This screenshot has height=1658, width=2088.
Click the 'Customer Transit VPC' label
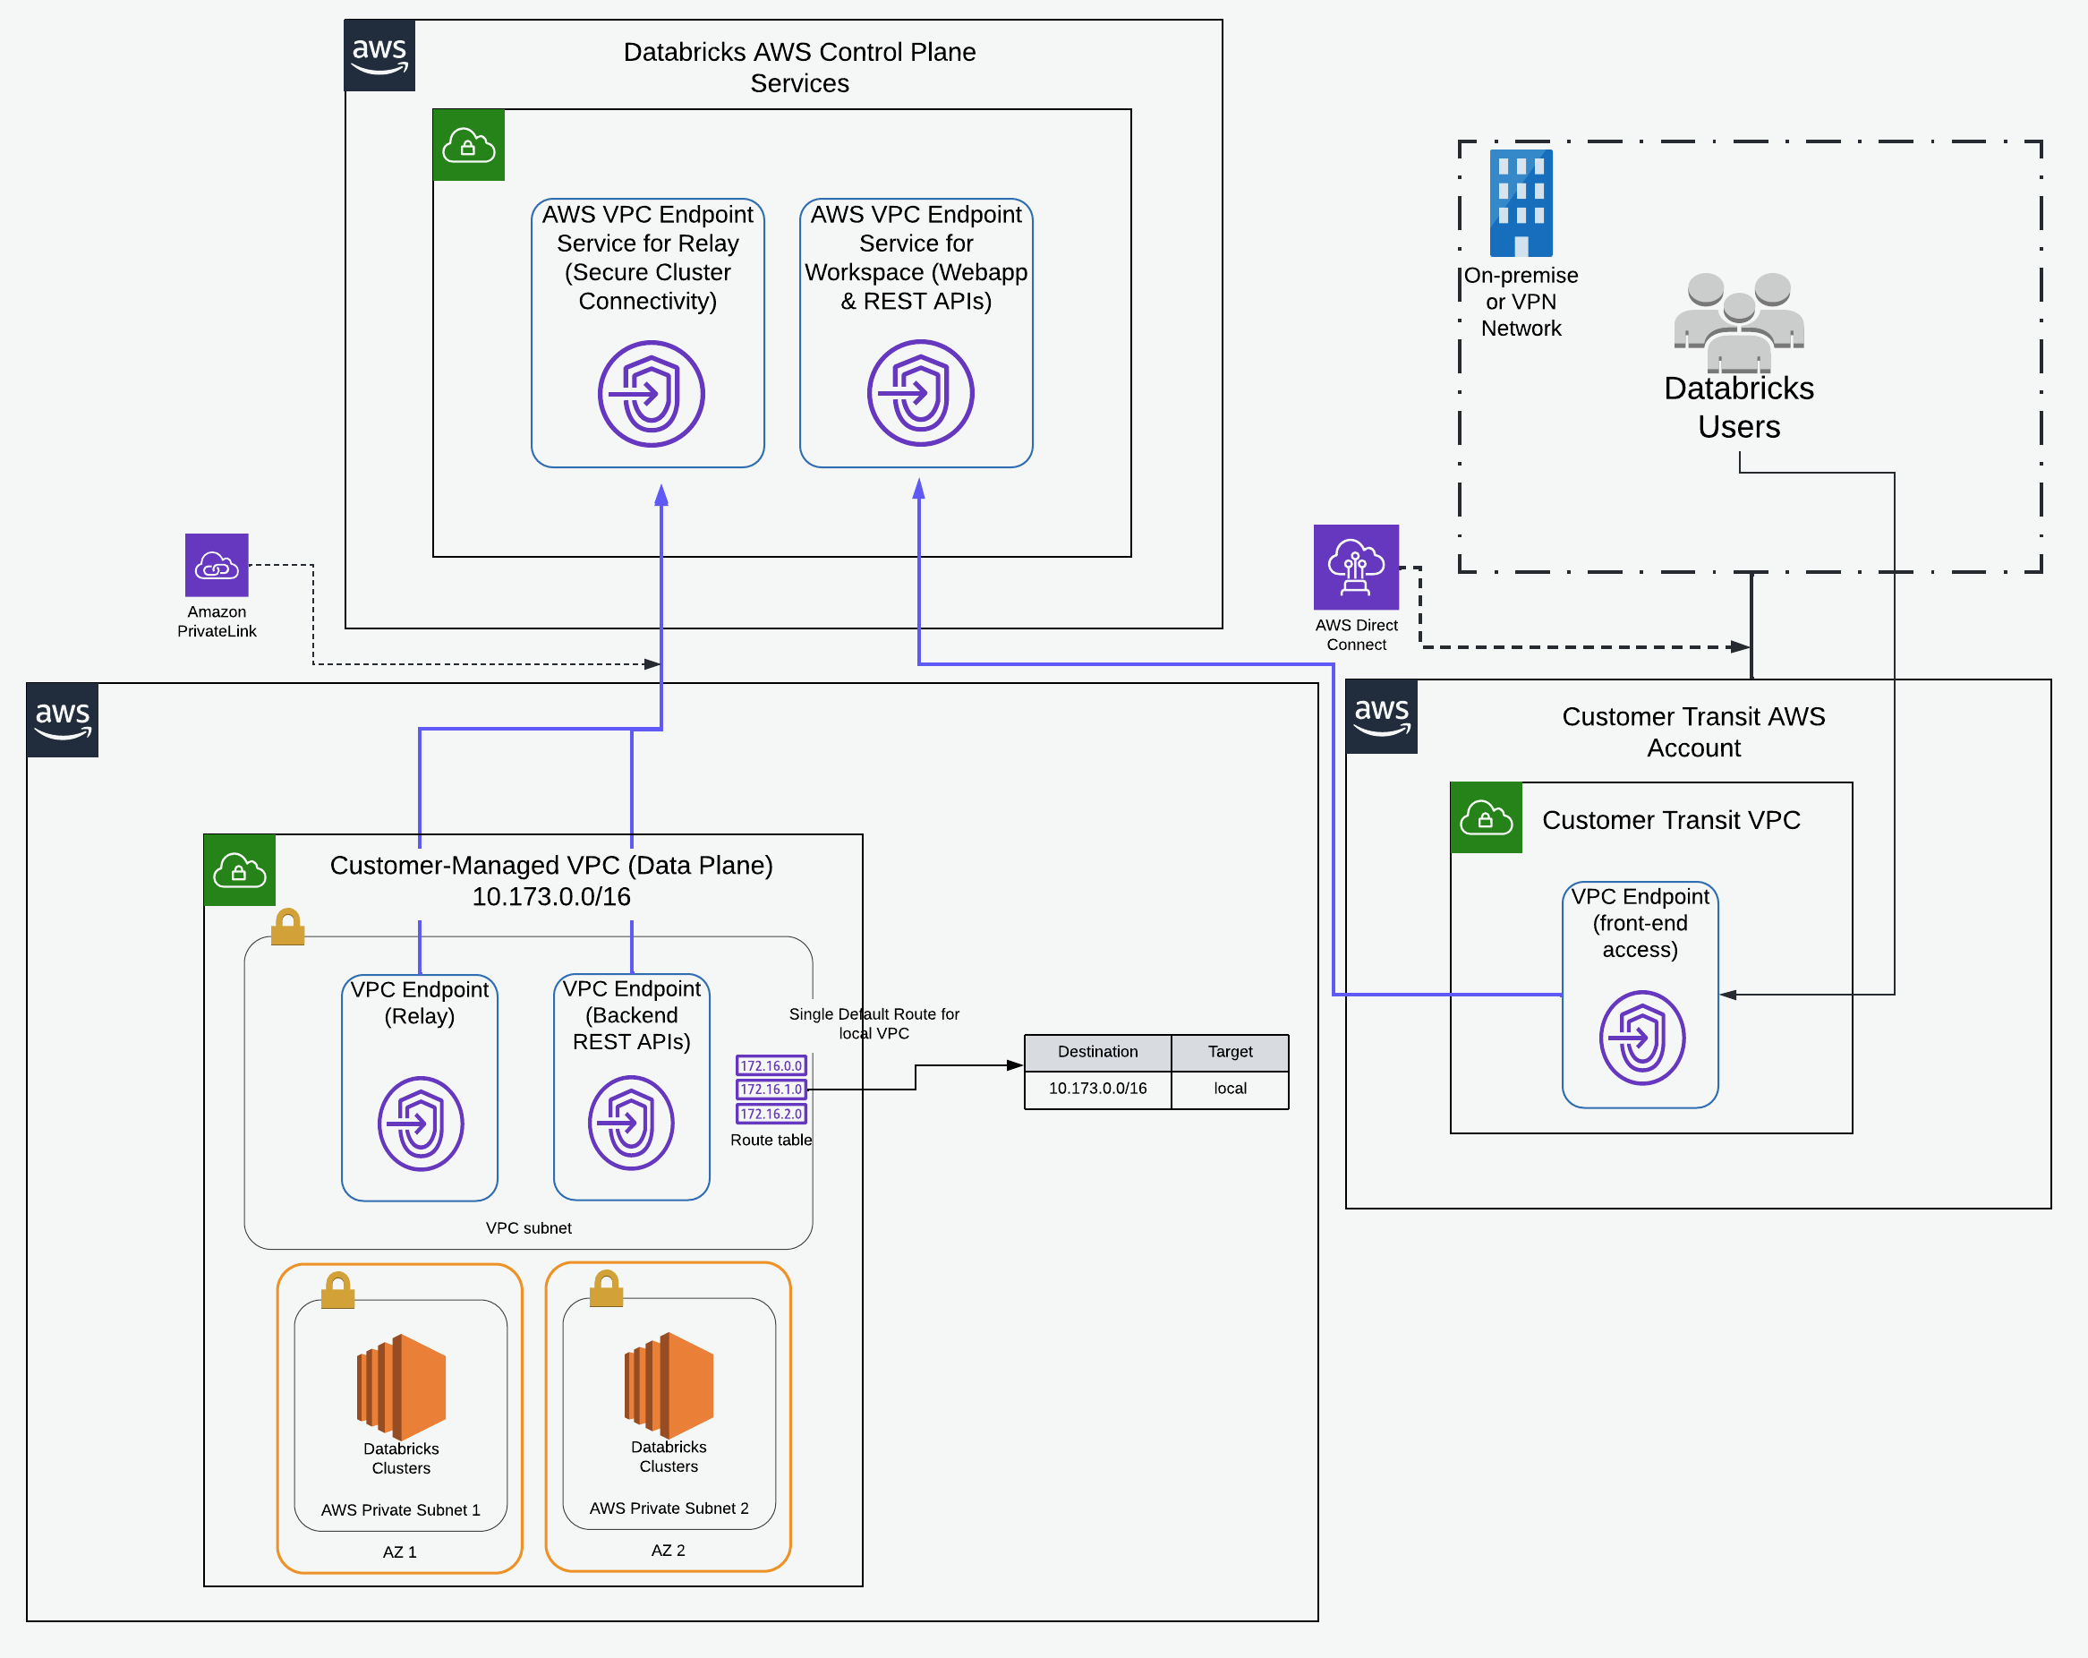(x=1671, y=820)
